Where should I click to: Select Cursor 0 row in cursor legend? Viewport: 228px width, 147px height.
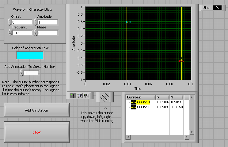click(143, 102)
